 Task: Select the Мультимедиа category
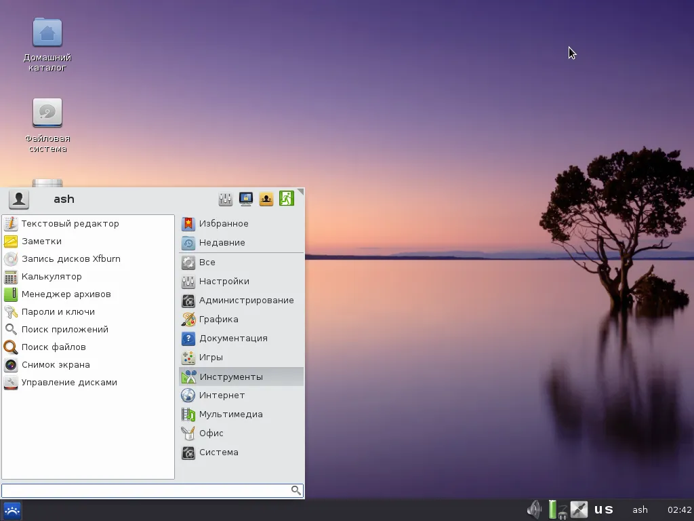[x=241, y=414]
